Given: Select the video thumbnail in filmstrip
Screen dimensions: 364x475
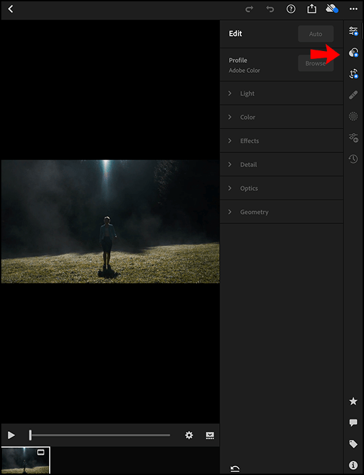Looking at the screenshot, I should click(25, 460).
